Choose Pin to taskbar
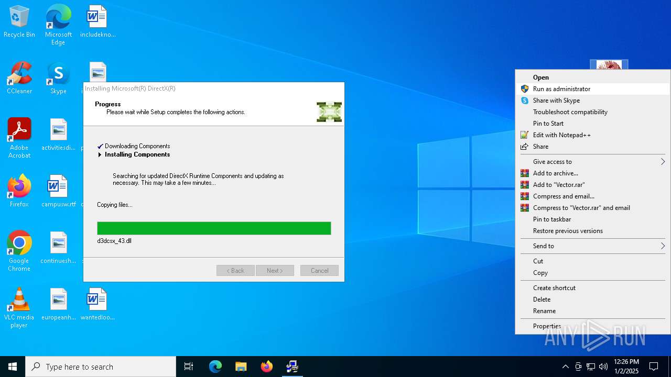This screenshot has width=671, height=377. [593, 219]
